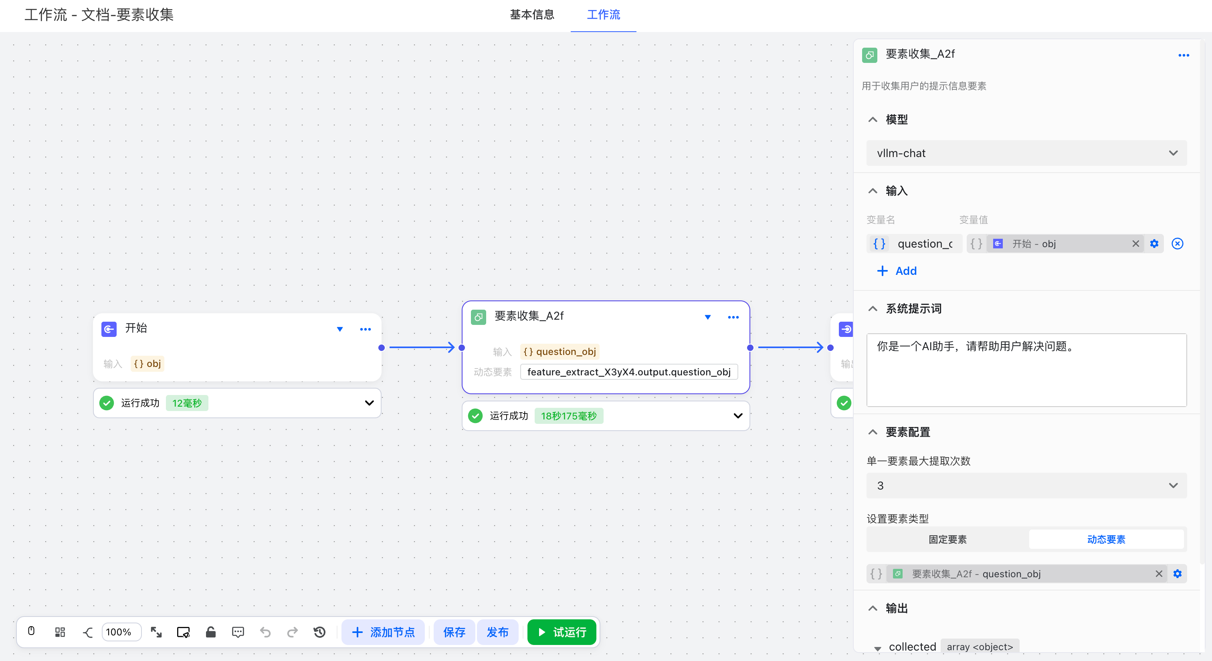This screenshot has width=1212, height=661.
Task: Toggle the canvas lock icon
Action: coord(211,632)
